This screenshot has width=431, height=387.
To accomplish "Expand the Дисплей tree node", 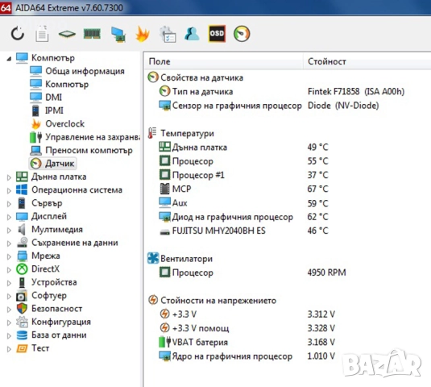I will [x=9, y=217].
